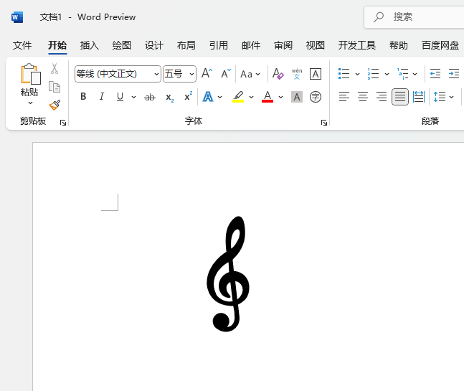Increase font size with A^ icon

coord(207,73)
